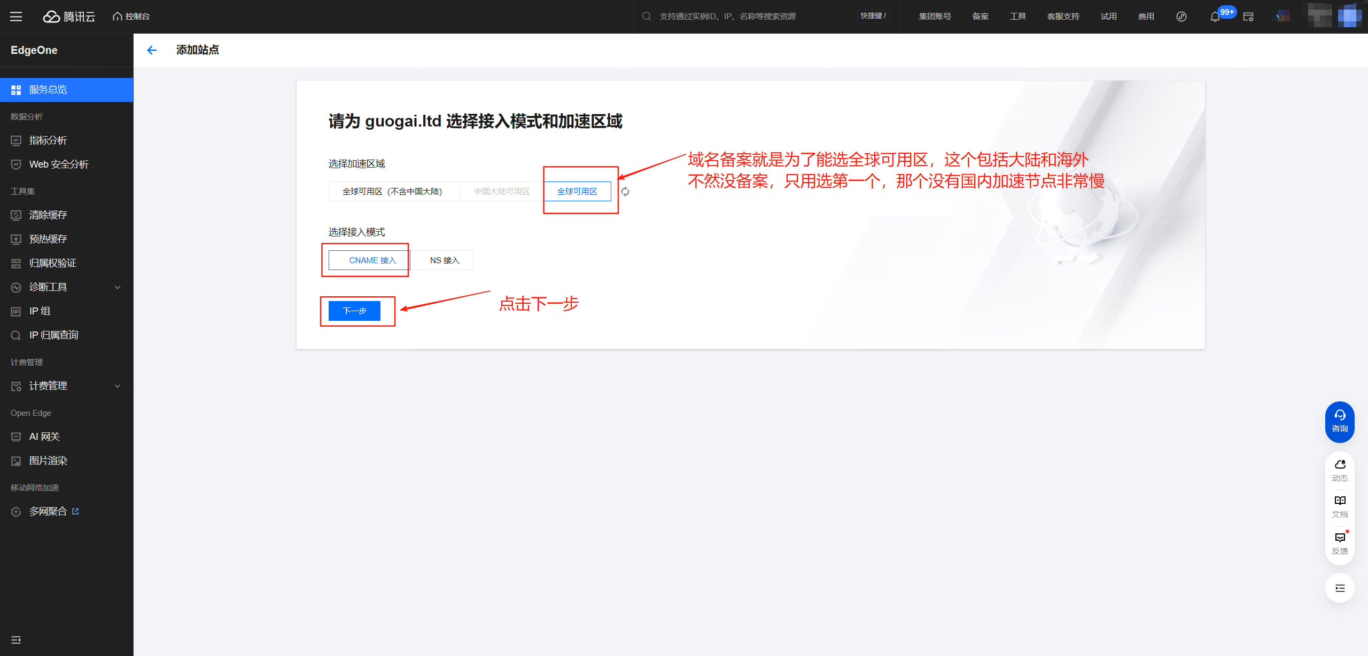Select the 全球可用区 region option
The width and height of the screenshot is (1368, 656).
pyautogui.click(x=577, y=192)
